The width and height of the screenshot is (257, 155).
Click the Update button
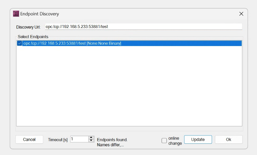[x=198, y=140]
